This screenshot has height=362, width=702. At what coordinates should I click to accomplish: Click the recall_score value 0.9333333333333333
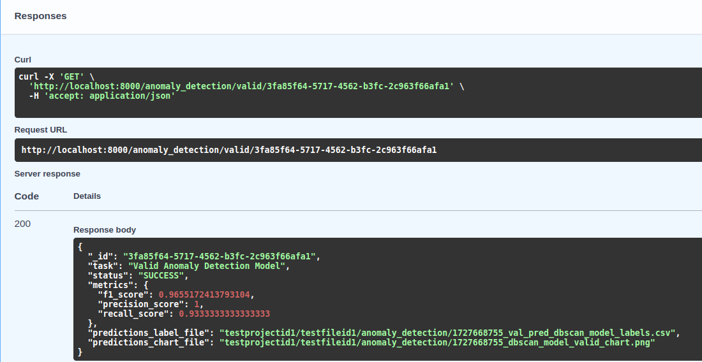[x=224, y=314]
